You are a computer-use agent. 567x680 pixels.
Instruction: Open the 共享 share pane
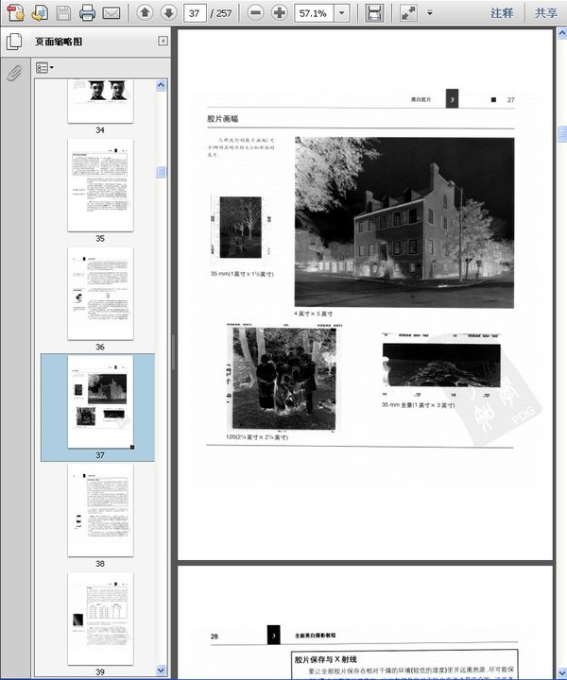pos(545,13)
